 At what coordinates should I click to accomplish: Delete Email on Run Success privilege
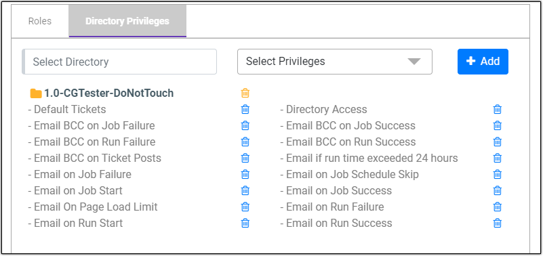point(498,223)
